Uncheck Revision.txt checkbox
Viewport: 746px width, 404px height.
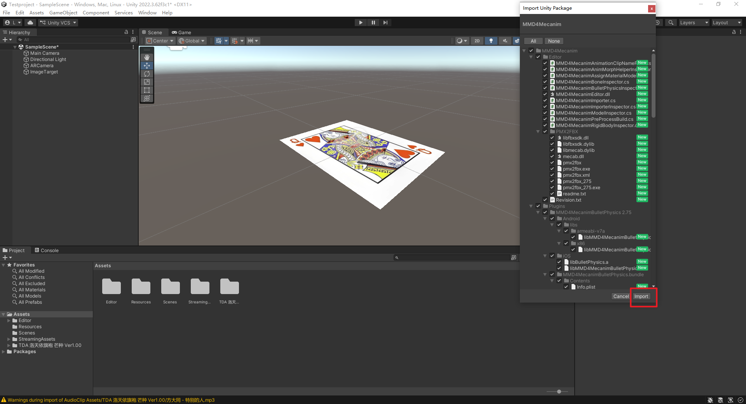(545, 200)
